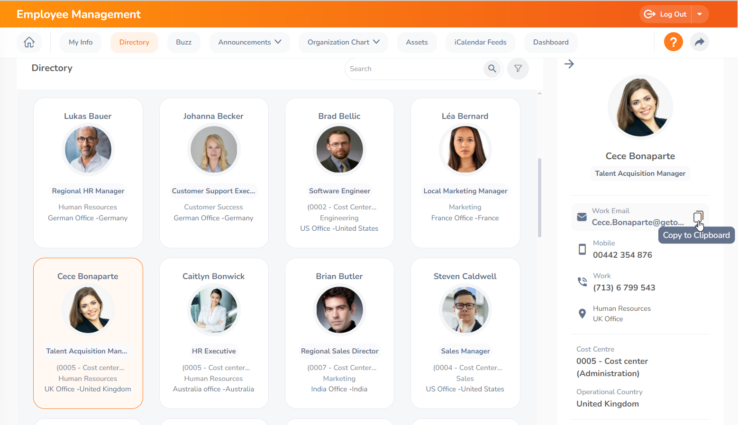Open the orange Help question mark
738x425 pixels.
pos(673,42)
